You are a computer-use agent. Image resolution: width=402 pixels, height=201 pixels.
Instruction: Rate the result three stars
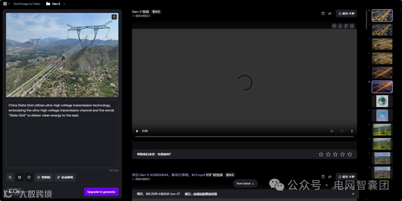335,154
